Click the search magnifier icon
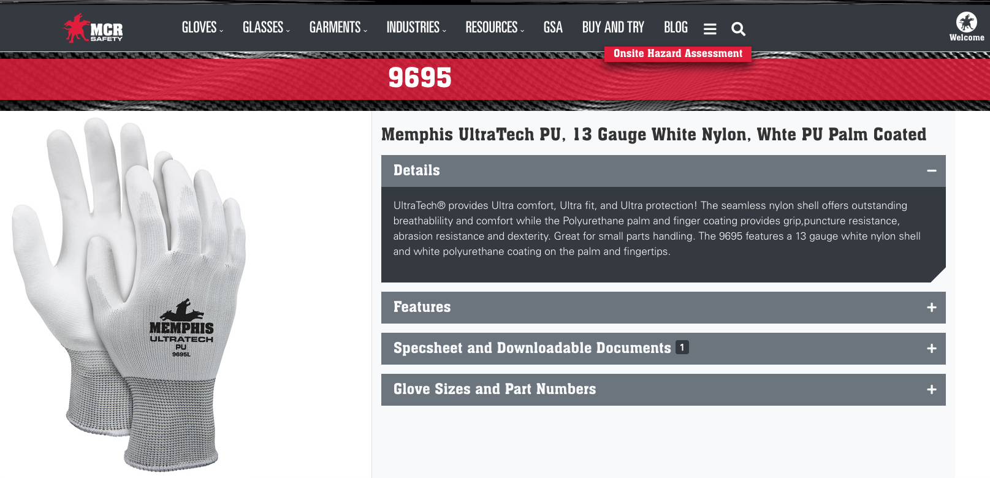The width and height of the screenshot is (990, 478). (738, 29)
